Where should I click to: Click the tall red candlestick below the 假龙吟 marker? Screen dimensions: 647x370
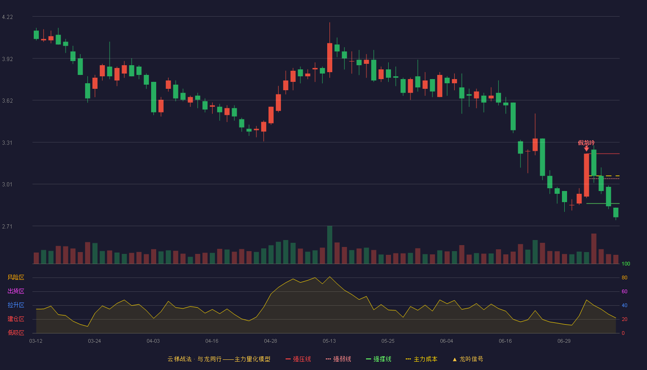click(x=586, y=175)
